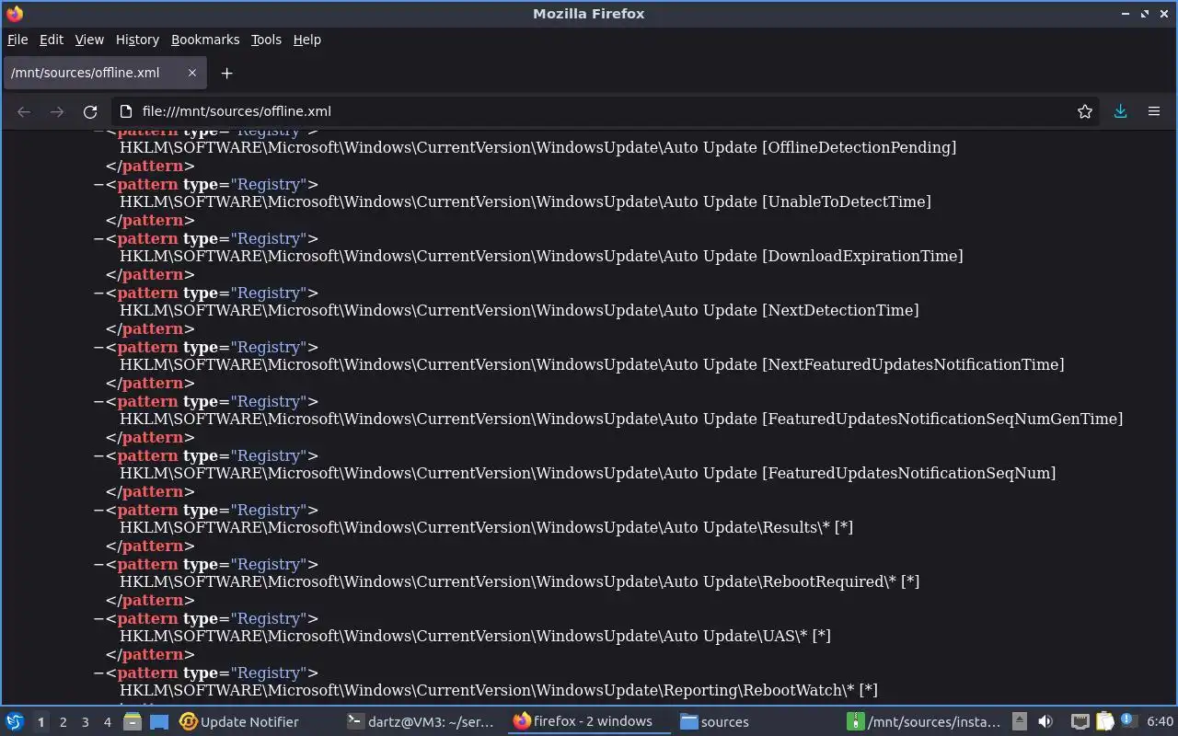The height and width of the screenshot is (736, 1178).
Task: Click the registry path ending in [DownloadExpirationTime]
Action: coord(541,256)
